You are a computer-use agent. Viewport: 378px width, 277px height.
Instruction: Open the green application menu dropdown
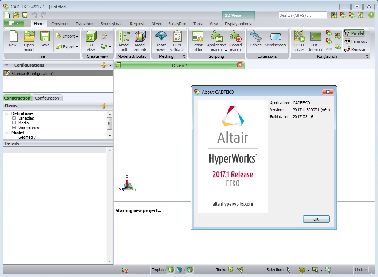point(14,23)
